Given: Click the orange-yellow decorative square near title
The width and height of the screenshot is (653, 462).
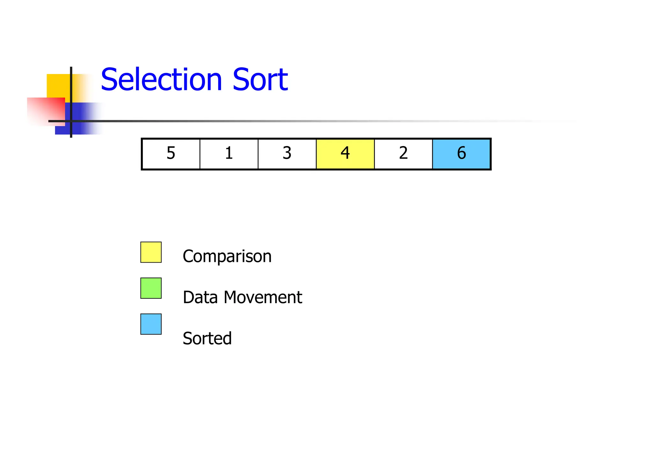Looking at the screenshot, I should click(58, 85).
